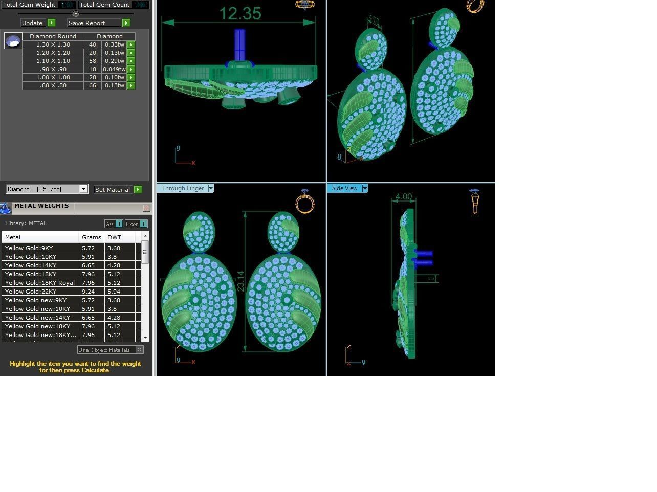The image size is (657, 492).
Task: Click the Set Material button
Action: tap(113, 190)
